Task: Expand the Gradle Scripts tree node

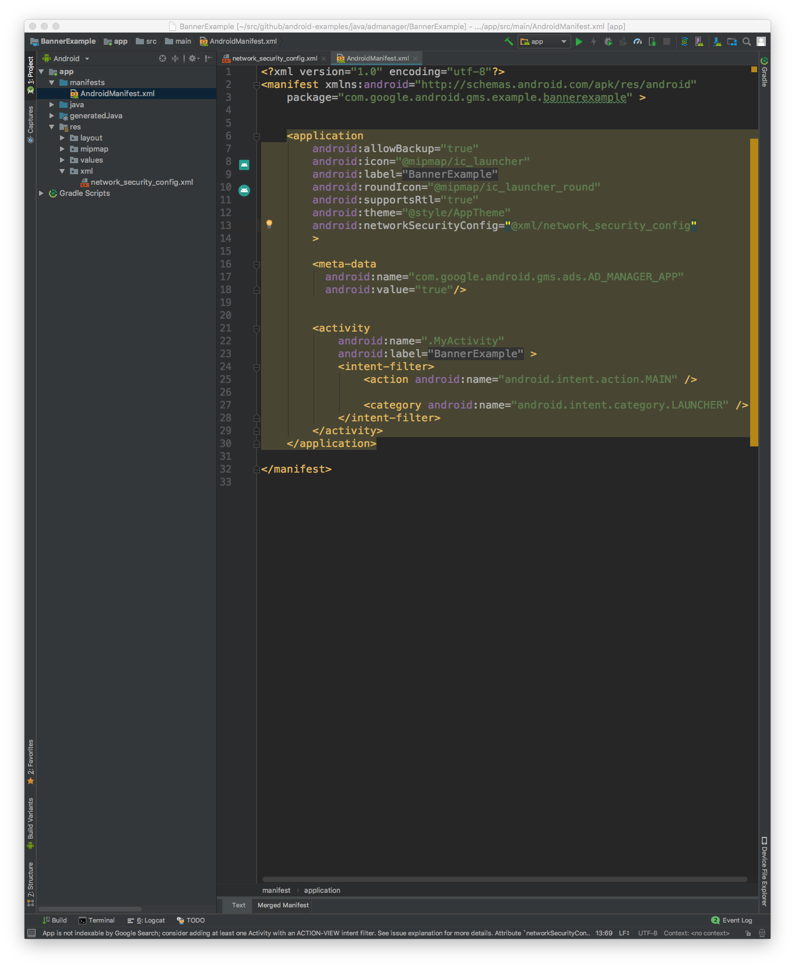Action: pos(41,193)
